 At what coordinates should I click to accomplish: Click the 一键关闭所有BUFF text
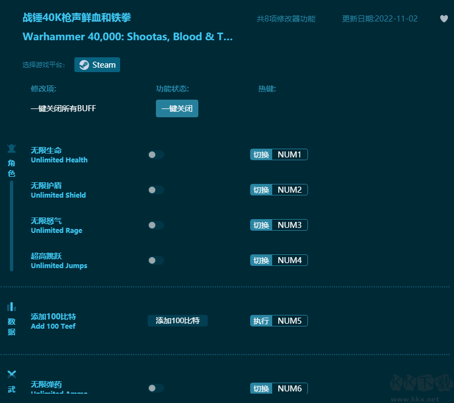click(x=63, y=108)
